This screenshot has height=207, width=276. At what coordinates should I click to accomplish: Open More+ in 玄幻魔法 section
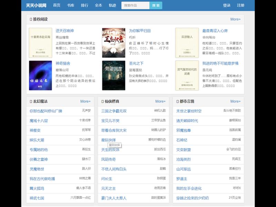coord(85,101)
